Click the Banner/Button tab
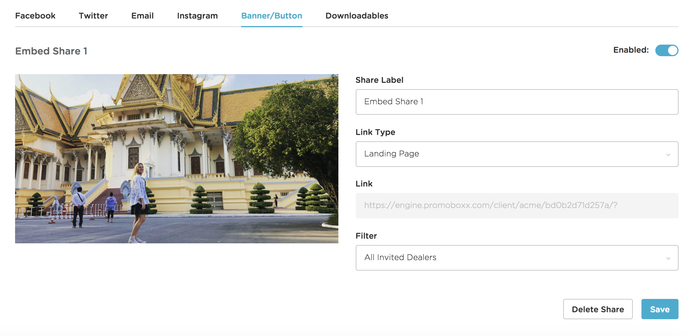The height and width of the screenshot is (336, 693). [x=272, y=16]
